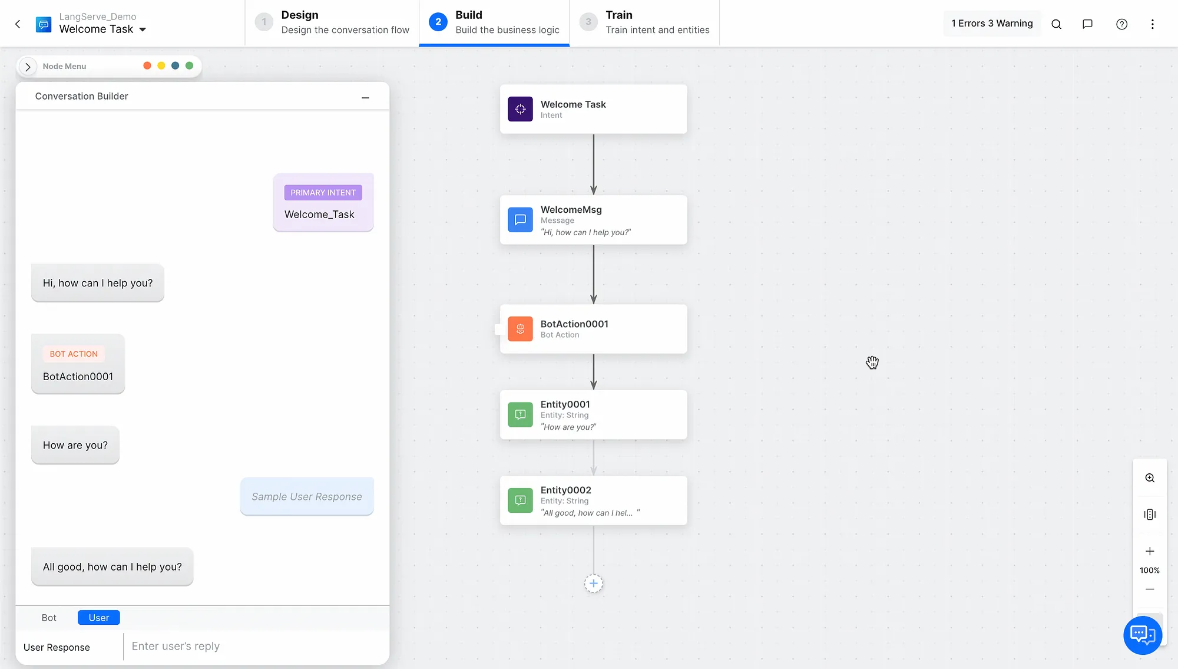Minimize the Conversation Builder panel
Screen dimensions: 1178x669
pyautogui.click(x=365, y=97)
